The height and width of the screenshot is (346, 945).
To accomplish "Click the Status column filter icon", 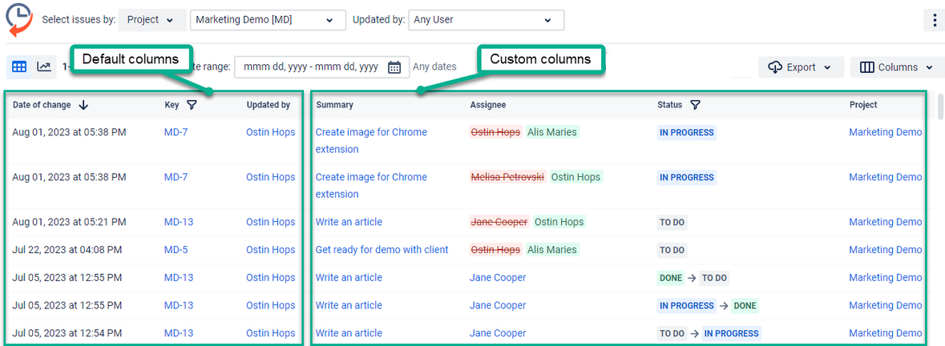I will pyautogui.click(x=696, y=105).
